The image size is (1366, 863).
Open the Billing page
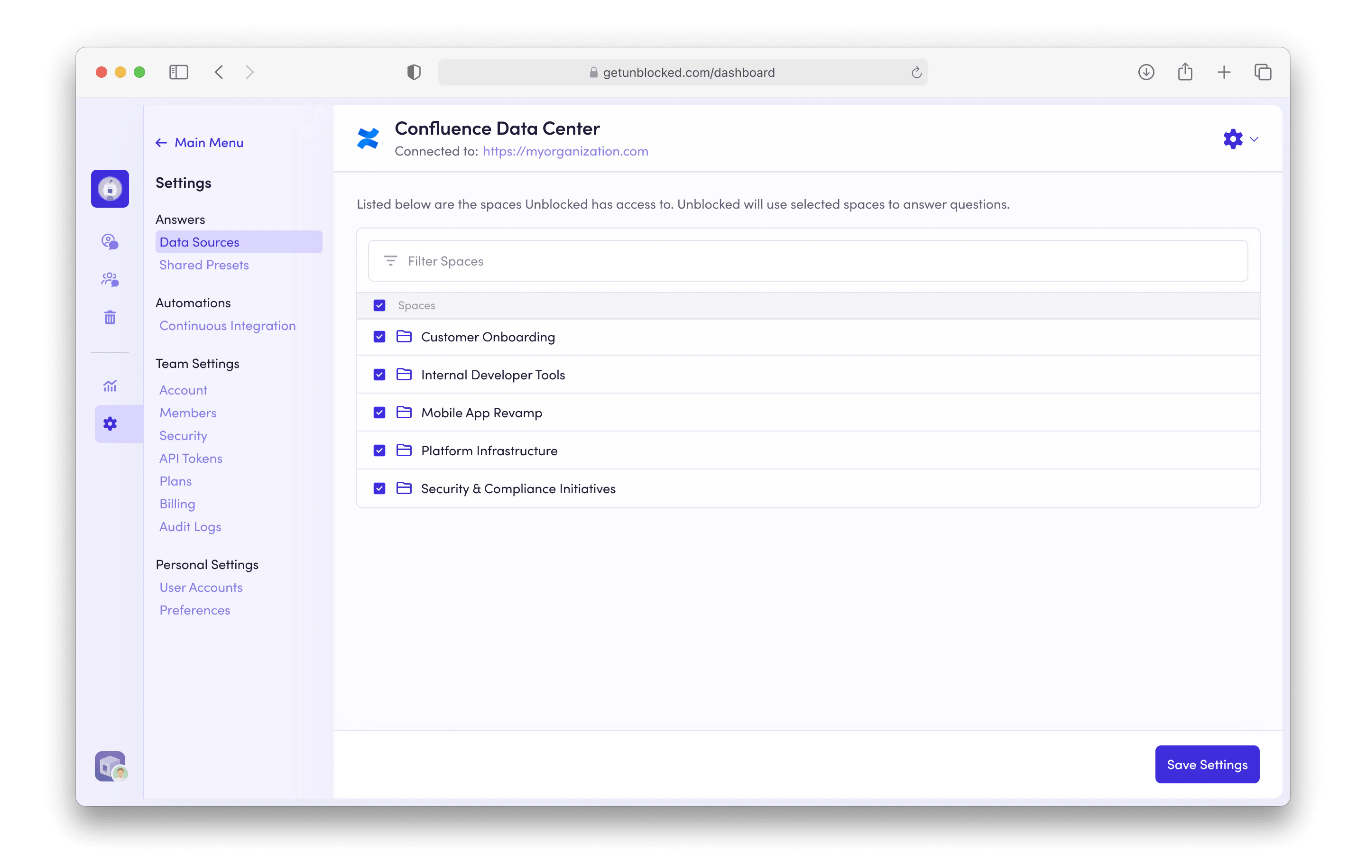coord(177,504)
